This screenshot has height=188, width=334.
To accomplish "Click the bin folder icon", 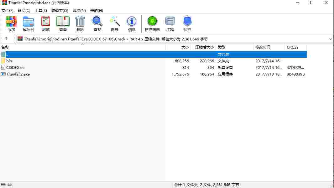I will [x=3, y=61].
